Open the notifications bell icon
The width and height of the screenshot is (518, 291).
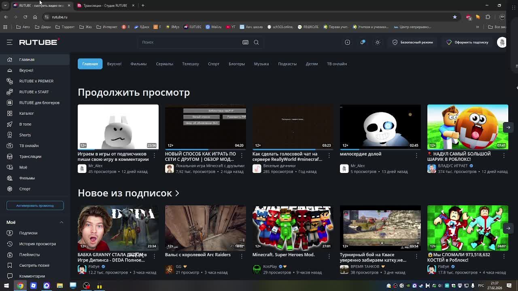click(363, 42)
